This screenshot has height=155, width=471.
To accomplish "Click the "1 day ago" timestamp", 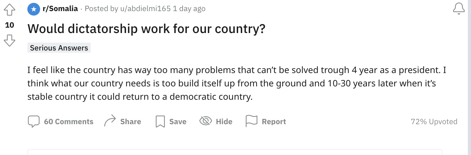I will (x=189, y=9).
